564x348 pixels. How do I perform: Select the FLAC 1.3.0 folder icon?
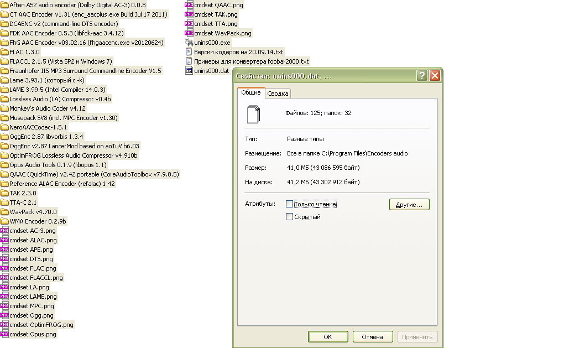pos(4,52)
